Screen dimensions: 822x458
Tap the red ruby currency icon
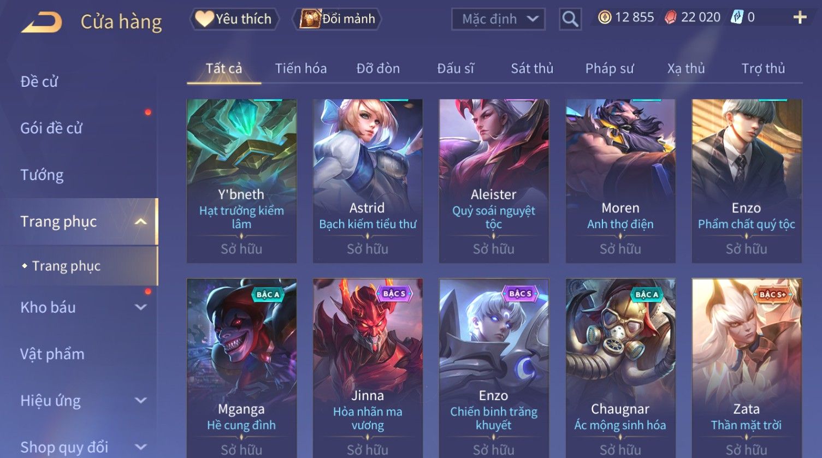670,17
